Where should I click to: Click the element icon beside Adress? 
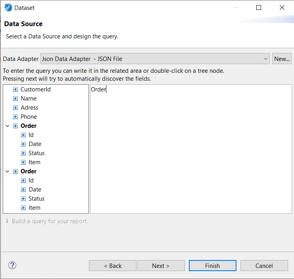(x=15, y=108)
